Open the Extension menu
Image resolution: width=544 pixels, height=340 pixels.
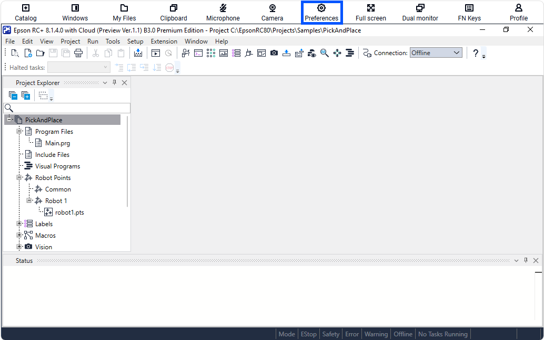click(164, 41)
